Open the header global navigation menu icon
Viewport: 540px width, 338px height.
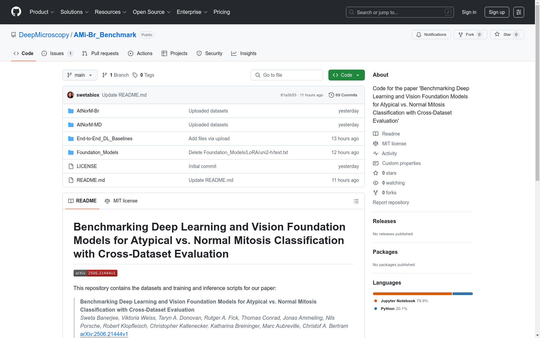click(519, 12)
